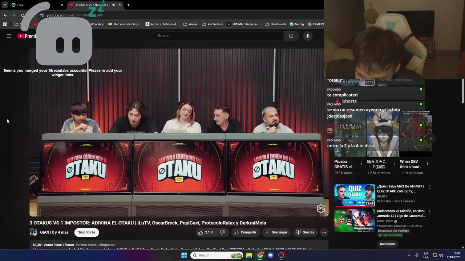Close the Flow tab
465x261 pixels.
pos(62,5)
